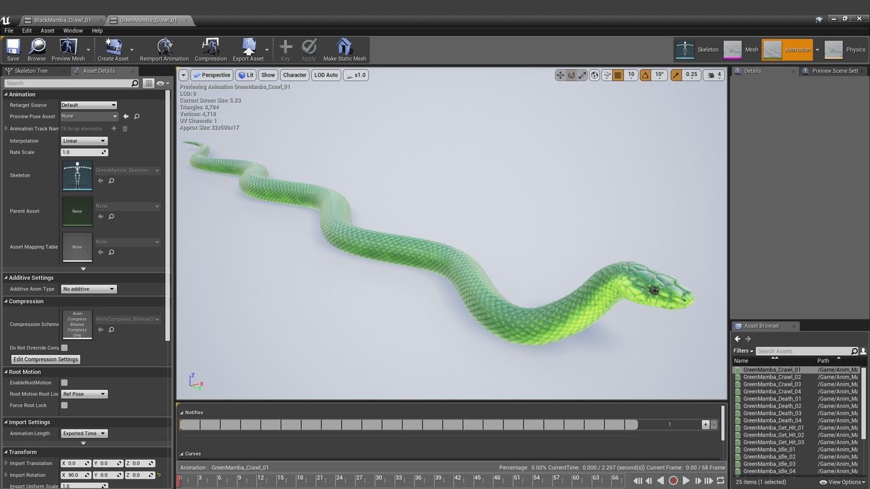Viewport: 870px width, 489px height.
Task: Click Make Static Mesh icon
Action: [x=345, y=48]
